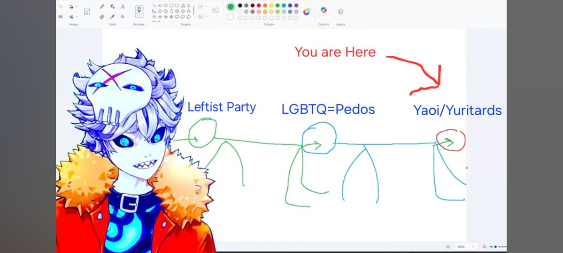Select the Pencil tool
Viewport: 563px width, 253px height.
pos(102,7)
